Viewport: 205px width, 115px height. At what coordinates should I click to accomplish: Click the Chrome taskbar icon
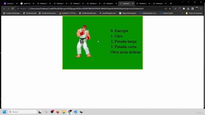(70, 112)
